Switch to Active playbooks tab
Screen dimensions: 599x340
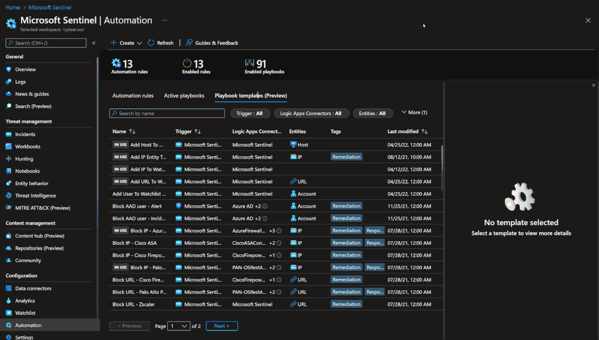coord(184,96)
